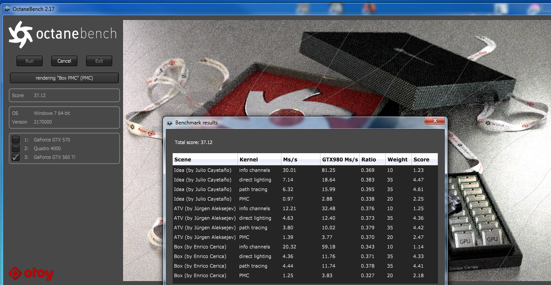This screenshot has height=285, width=551.
Task: Select the Idea PMC row
Action: click(x=305, y=199)
